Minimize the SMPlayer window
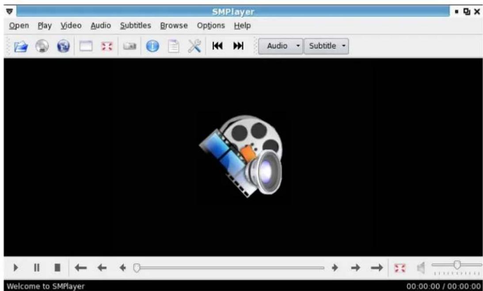This screenshot has height=291, width=483. point(457,11)
